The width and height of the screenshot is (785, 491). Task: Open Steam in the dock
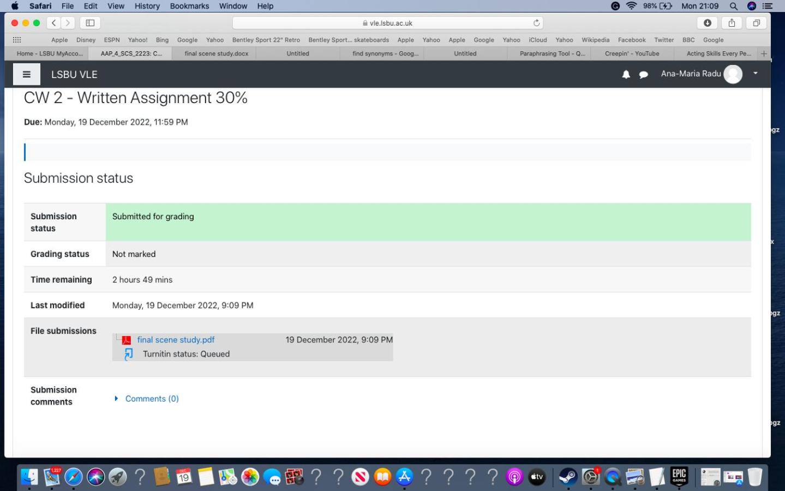[568, 477]
